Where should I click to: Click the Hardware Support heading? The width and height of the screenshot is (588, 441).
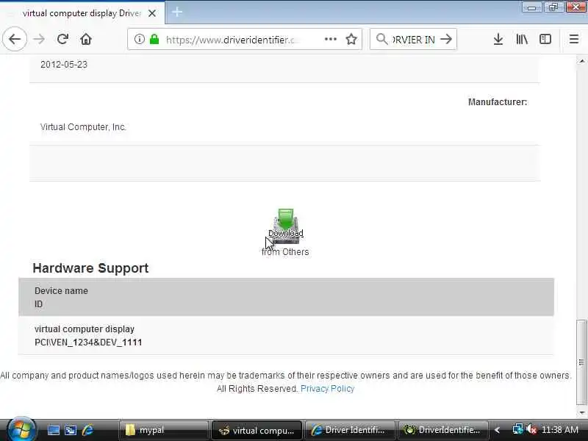(90, 268)
